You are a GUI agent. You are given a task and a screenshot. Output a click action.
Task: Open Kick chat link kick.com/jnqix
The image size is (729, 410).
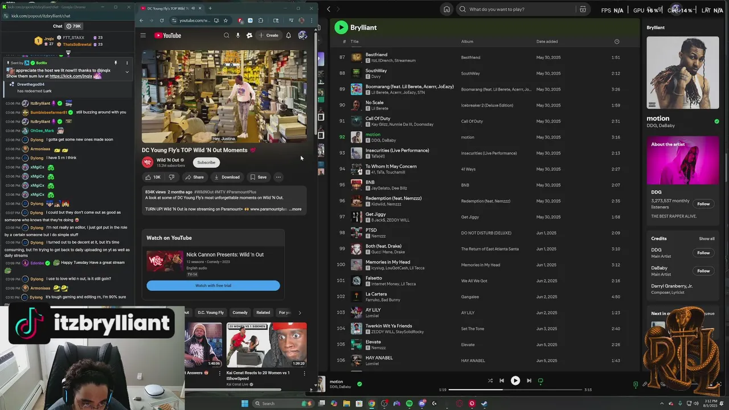(71, 76)
